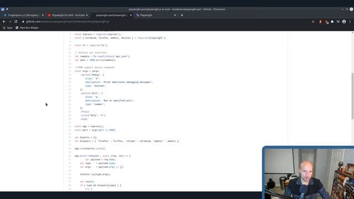
Task: Open the extension icon with the badge
Action: (x=326, y=22)
